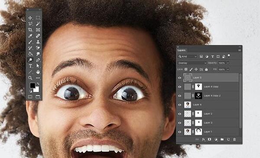The height and width of the screenshot is (158, 260).
Task: Create a new fill or adjustment layer
Action: [x=216, y=139]
